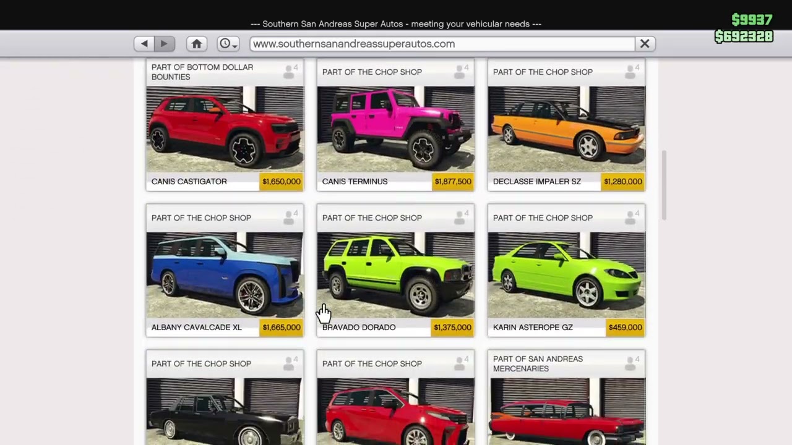Click the seat icon on the black sedan card
This screenshot has height=445, width=792.
click(290, 363)
